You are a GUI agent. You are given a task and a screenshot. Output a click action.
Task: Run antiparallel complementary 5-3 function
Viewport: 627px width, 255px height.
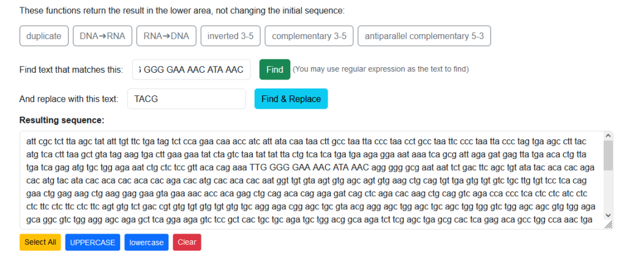424,36
